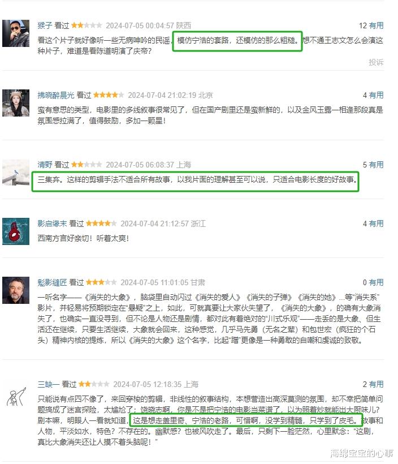
Task: Open 清野's bird avatar image
Action: tap(16, 173)
